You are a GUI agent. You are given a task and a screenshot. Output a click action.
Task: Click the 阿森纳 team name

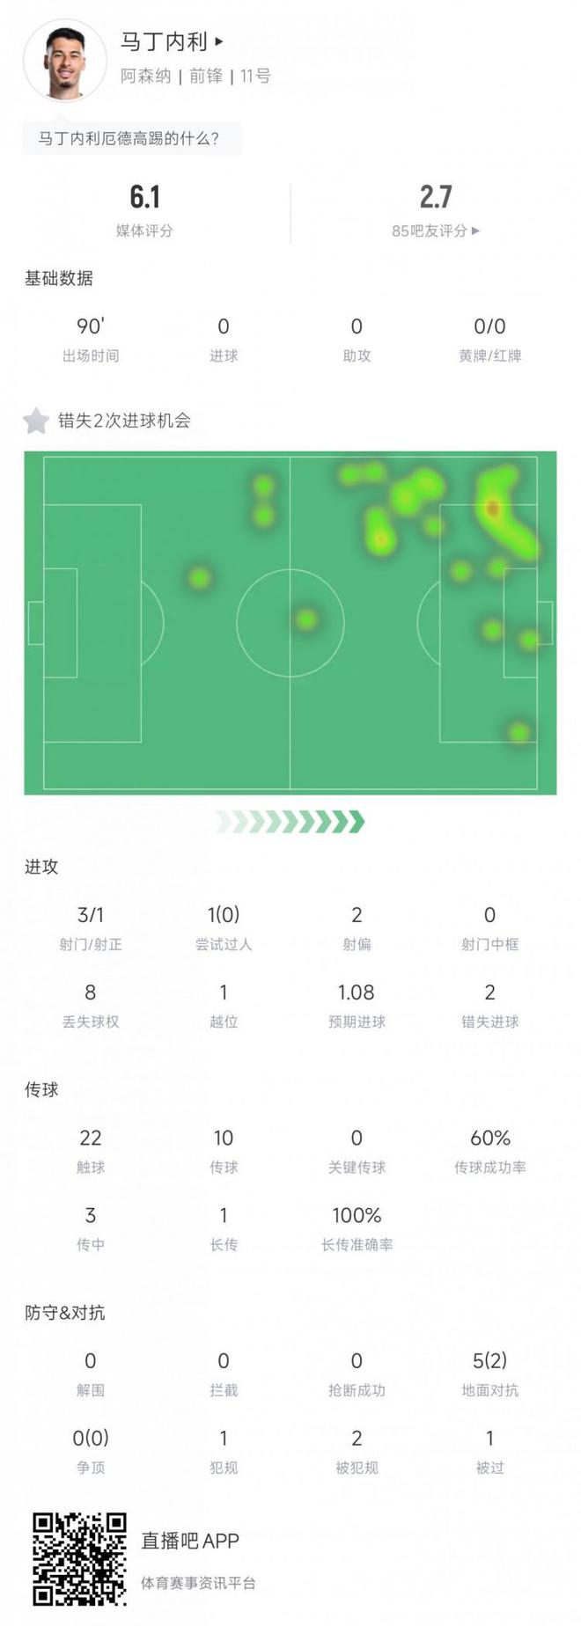tap(146, 77)
